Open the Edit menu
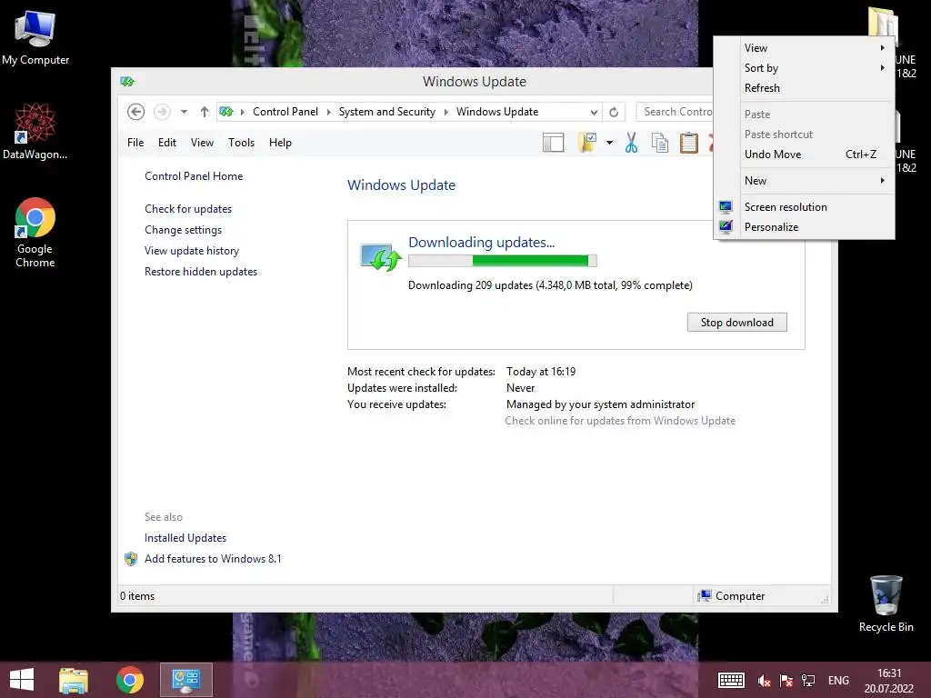931x698 pixels. coord(167,143)
